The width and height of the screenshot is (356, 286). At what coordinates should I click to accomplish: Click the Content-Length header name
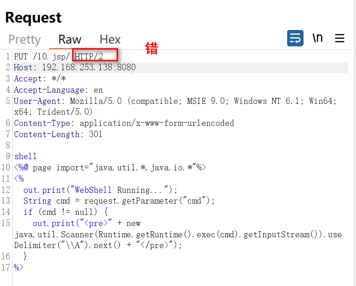click(47, 134)
